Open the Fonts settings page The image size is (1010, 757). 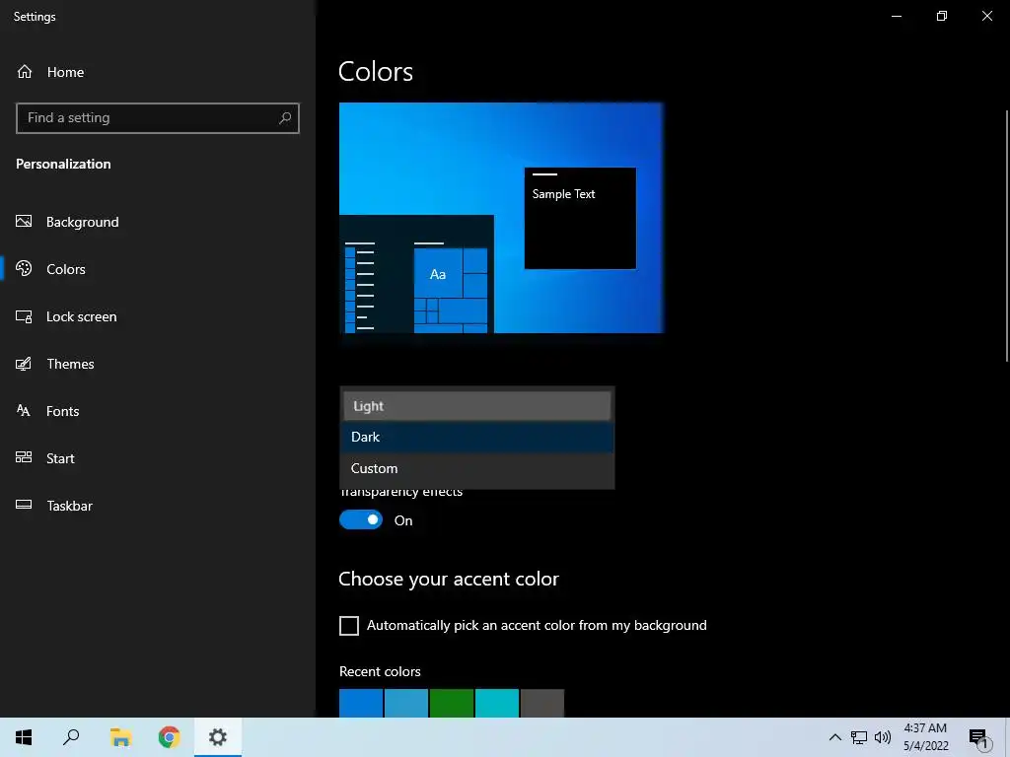(158, 411)
